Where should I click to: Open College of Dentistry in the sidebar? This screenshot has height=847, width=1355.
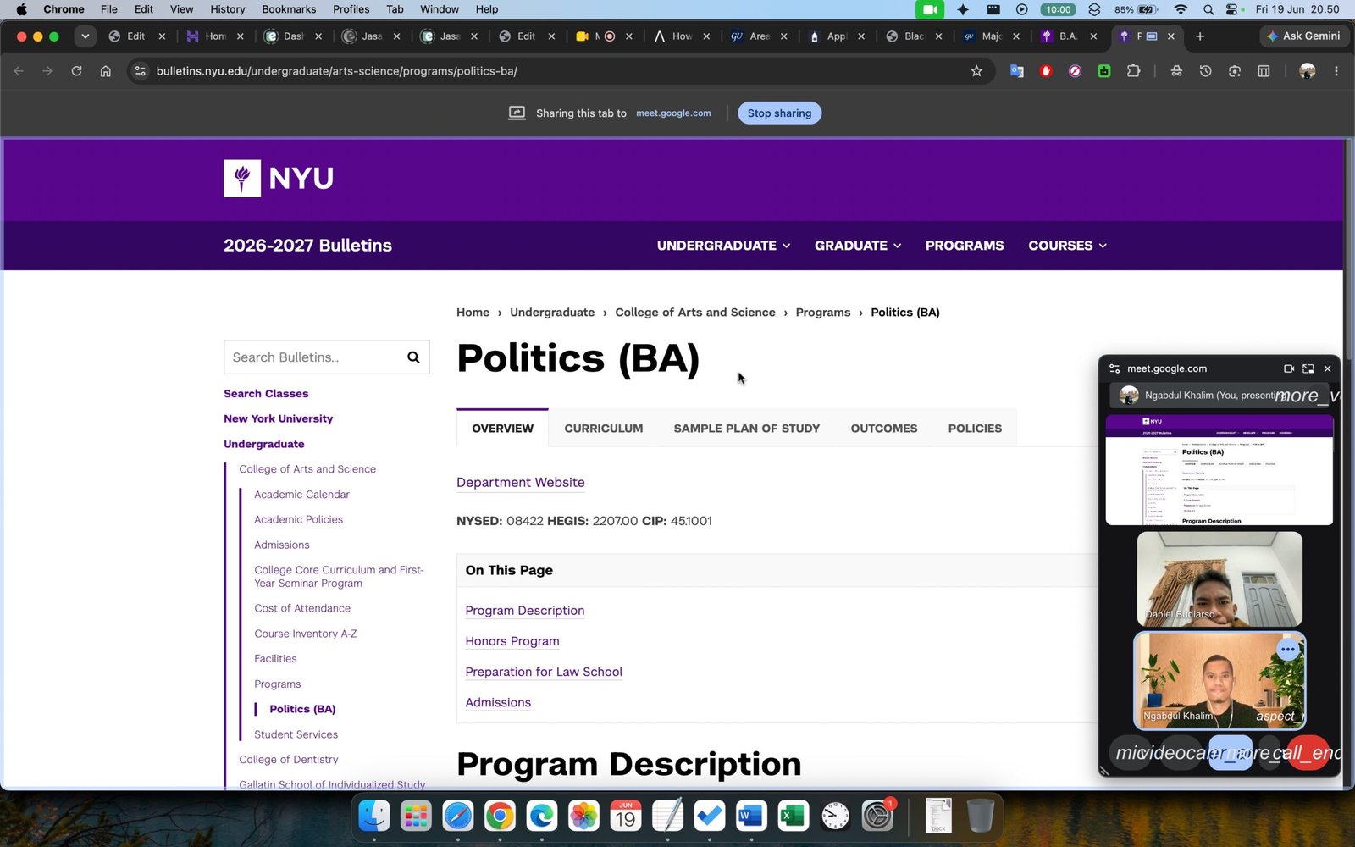(289, 760)
